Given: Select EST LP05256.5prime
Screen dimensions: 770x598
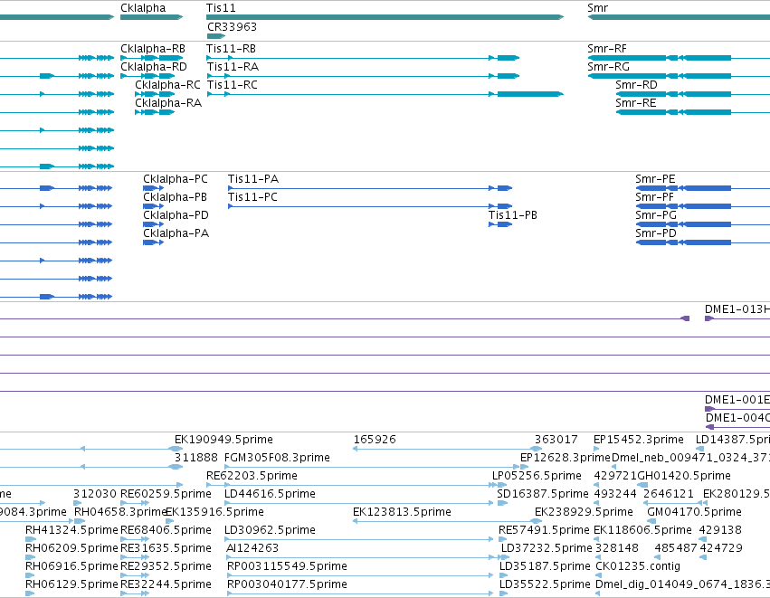Looking at the screenshot, I should [537, 476].
